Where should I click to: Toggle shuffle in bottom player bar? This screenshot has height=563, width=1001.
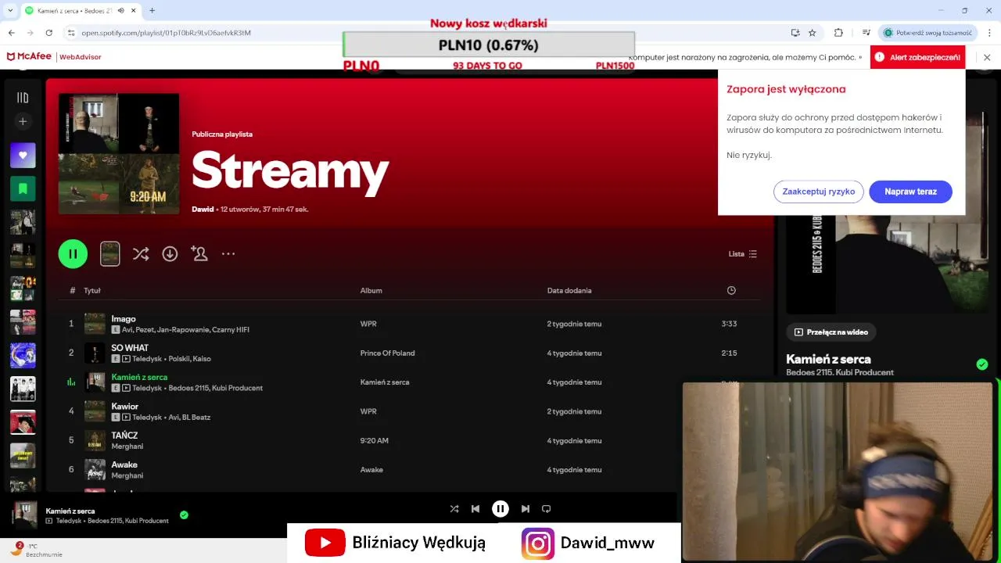(x=454, y=509)
